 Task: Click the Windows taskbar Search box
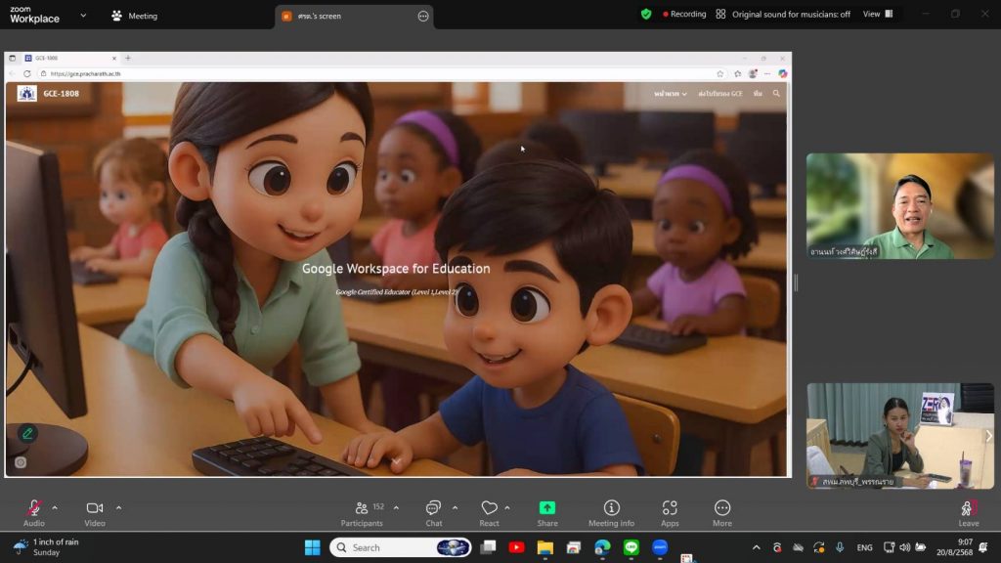click(400, 547)
